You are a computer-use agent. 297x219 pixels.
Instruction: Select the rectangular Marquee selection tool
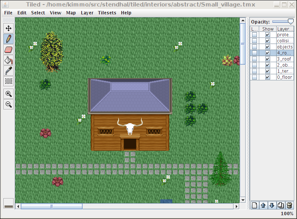tap(8, 81)
